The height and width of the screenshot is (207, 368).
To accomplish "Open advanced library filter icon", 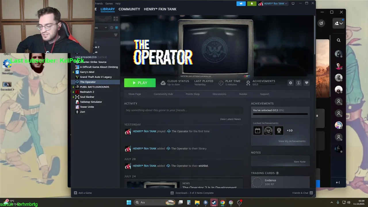I will coord(116,35).
